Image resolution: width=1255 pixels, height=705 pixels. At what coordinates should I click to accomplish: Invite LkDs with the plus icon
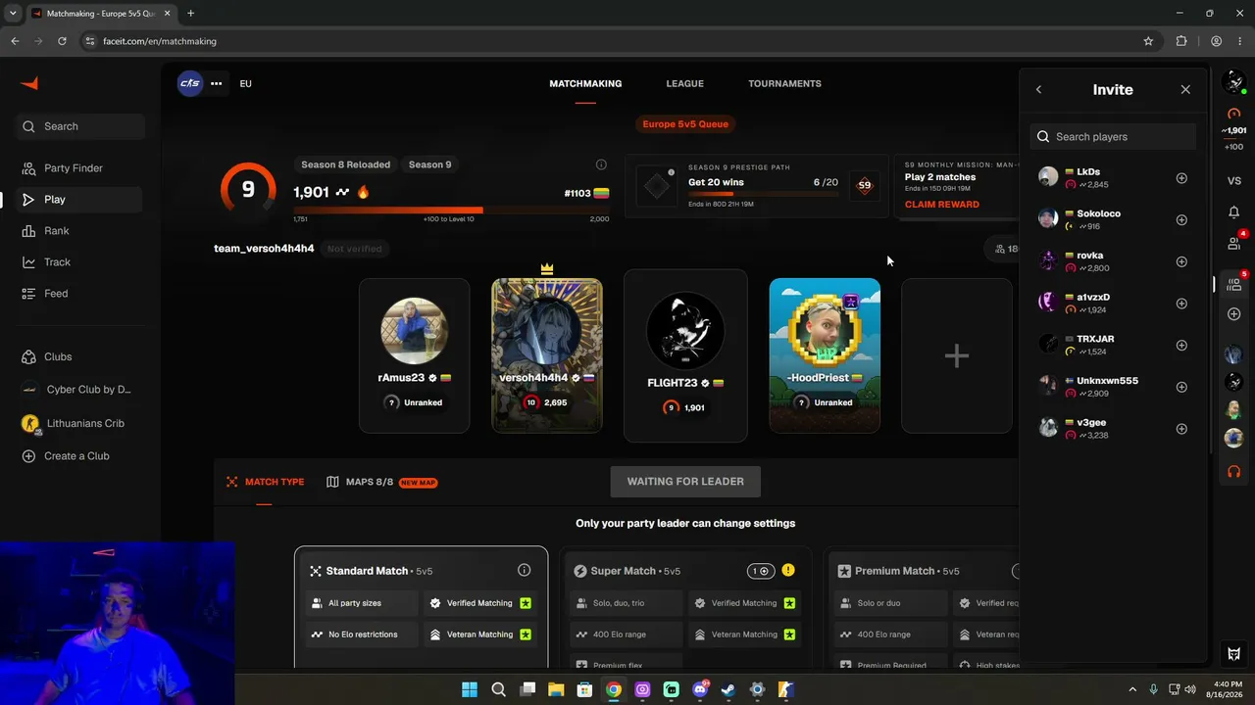1181,178
